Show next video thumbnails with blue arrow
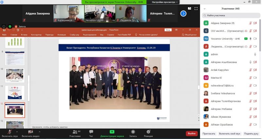This screenshot has width=262, height=139. 183,13
